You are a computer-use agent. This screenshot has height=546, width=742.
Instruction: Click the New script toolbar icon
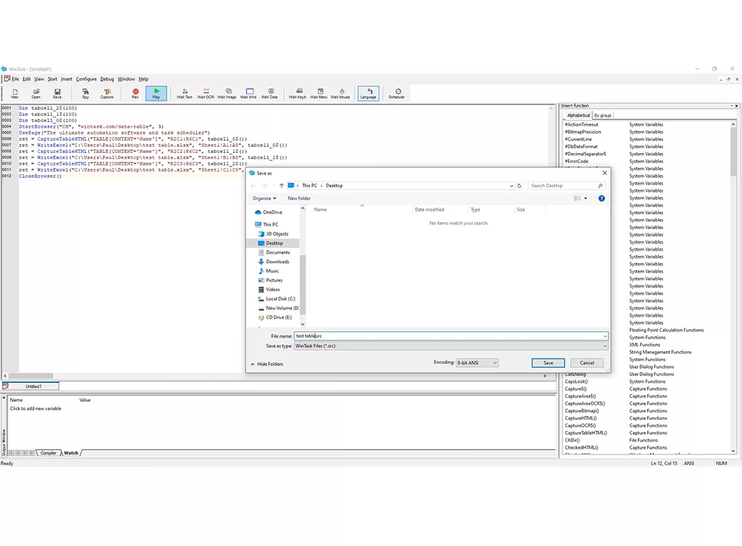click(15, 93)
